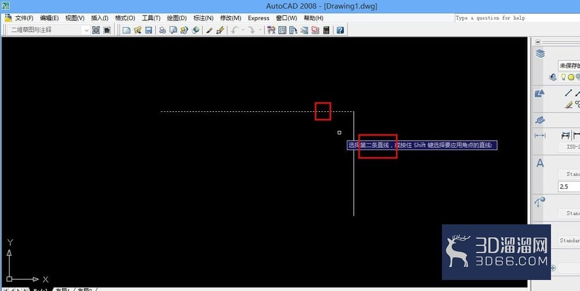The width and height of the screenshot is (580, 291).
Task: Click the Text panel letter A icon
Action: [540, 163]
